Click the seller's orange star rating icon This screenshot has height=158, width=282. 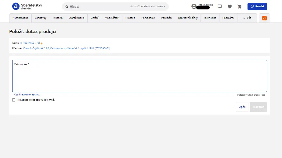click(42, 43)
